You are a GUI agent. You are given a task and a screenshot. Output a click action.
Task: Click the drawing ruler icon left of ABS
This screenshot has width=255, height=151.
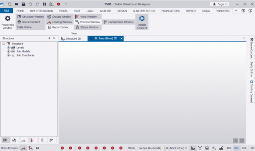(221, 148)
